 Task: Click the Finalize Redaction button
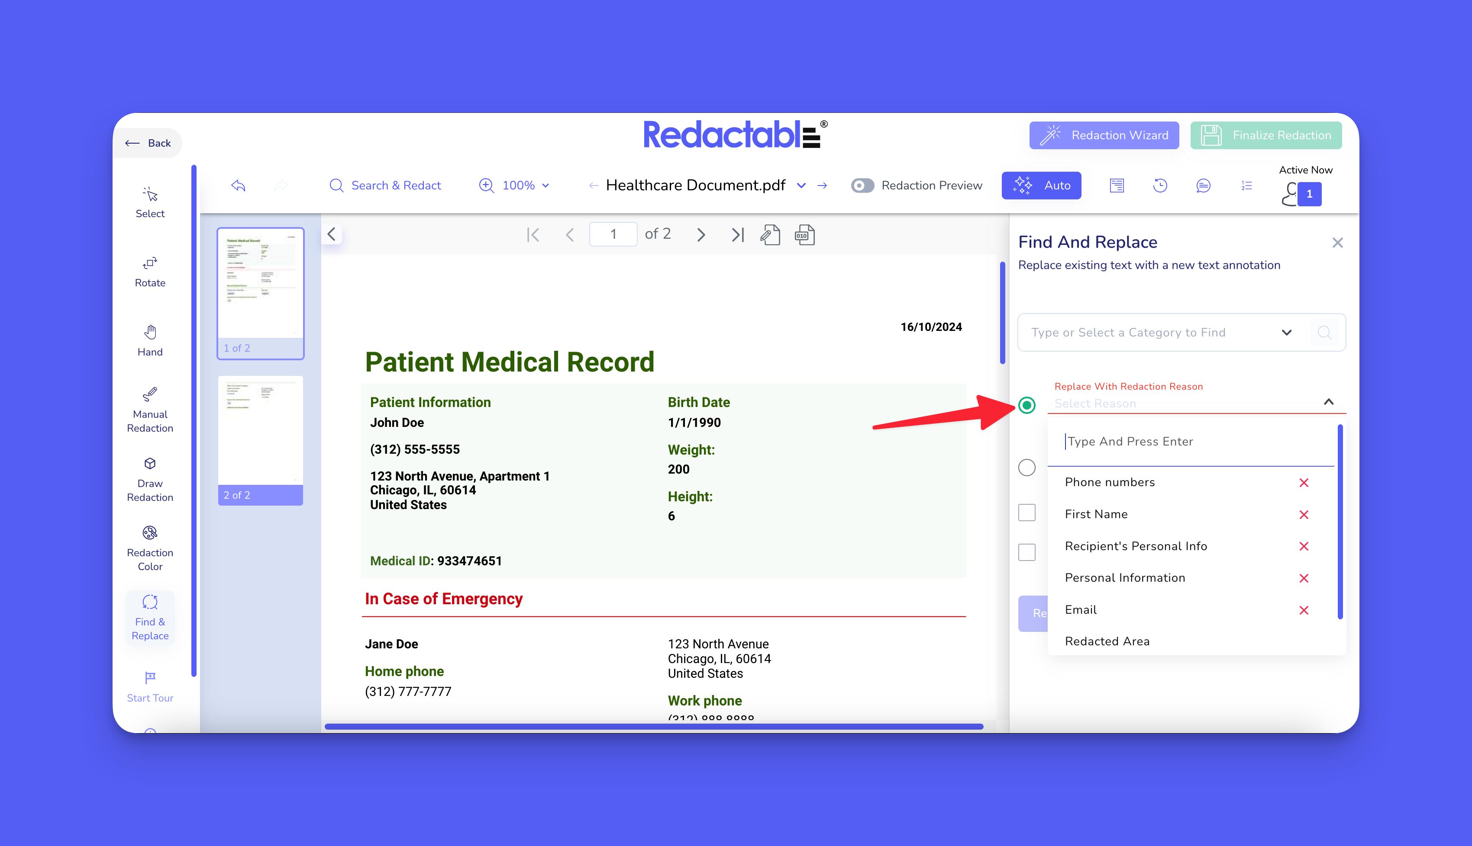click(1265, 135)
